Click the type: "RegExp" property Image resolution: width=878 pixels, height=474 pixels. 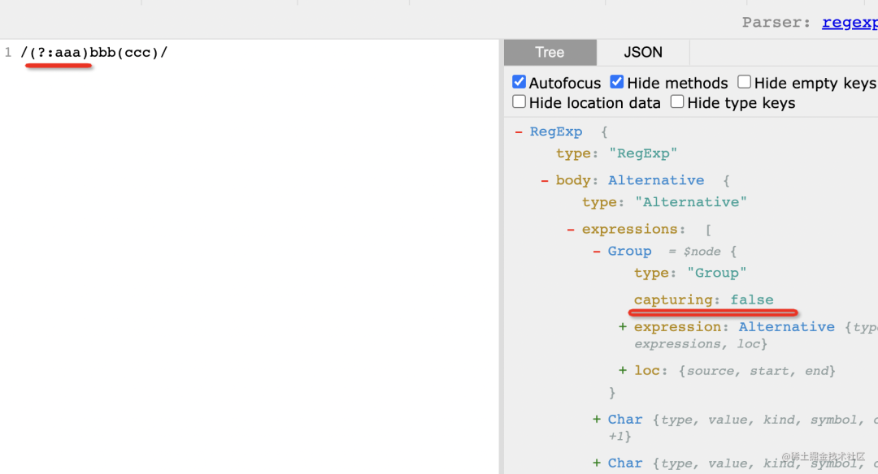click(616, 153)
